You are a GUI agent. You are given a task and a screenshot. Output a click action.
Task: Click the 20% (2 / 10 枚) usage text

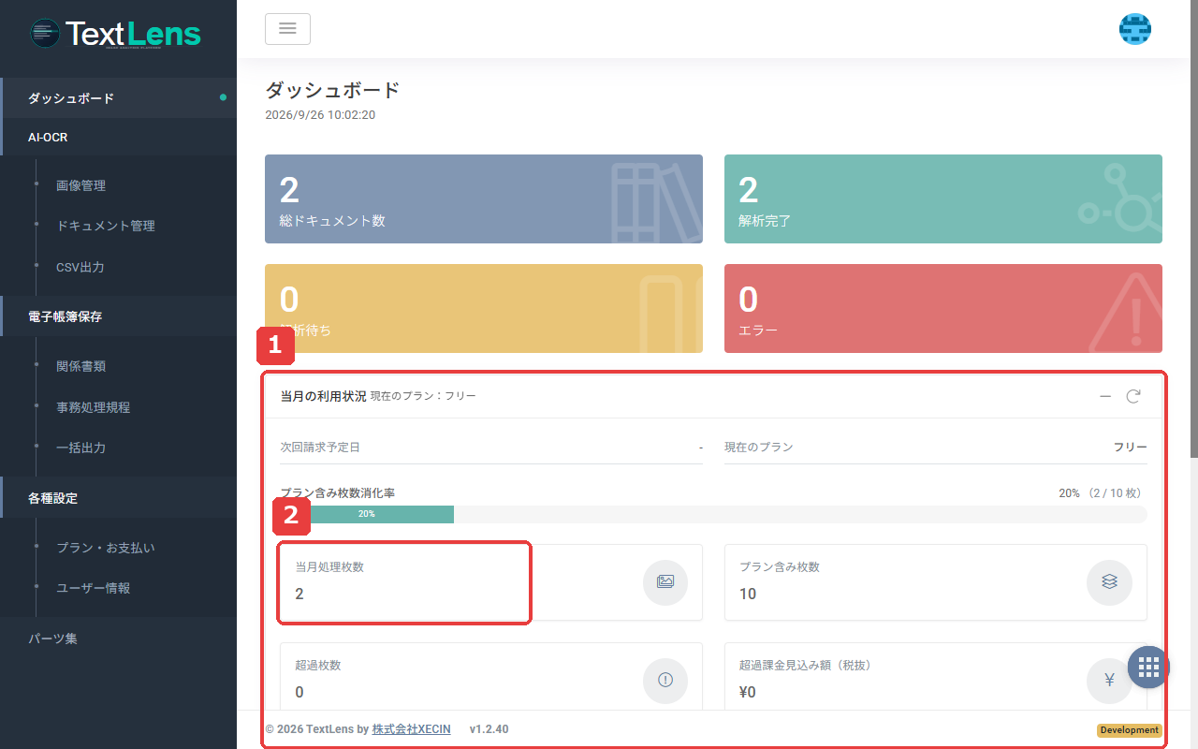click(1103, 492)
